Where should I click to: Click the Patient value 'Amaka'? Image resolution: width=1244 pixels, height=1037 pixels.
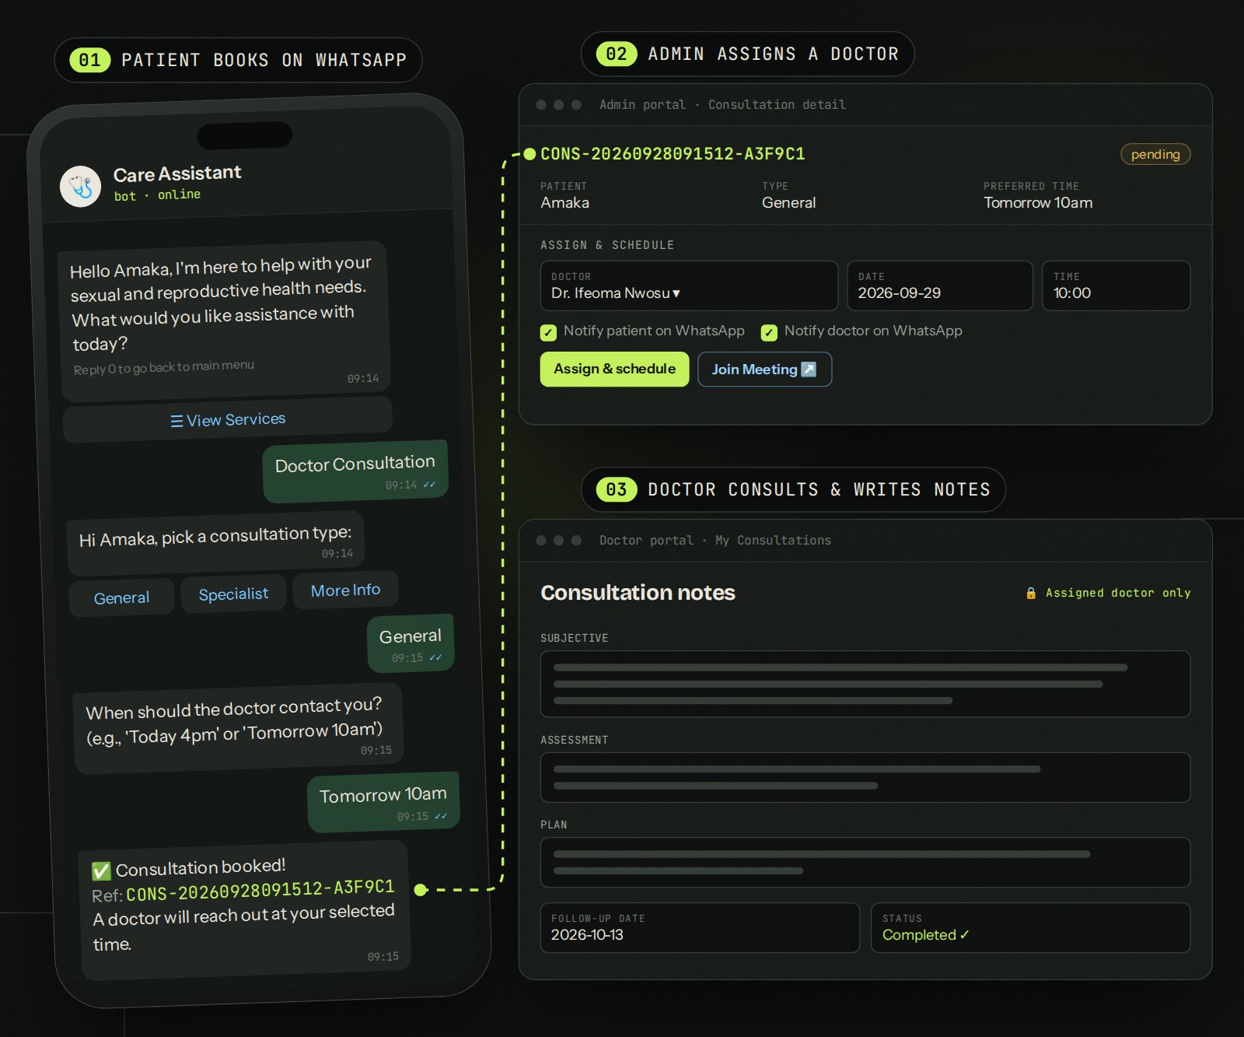(565, 202)
